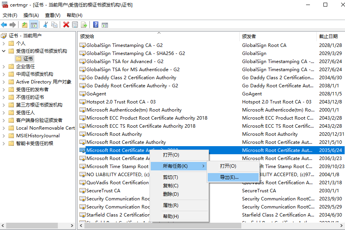Open the 操作(A) menu
Screen dimensions: 345x230
[31, 15]
